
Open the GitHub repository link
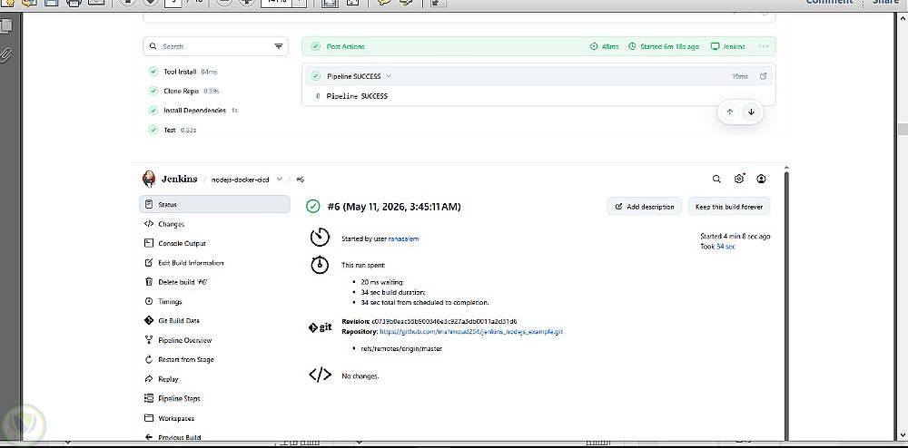(x=471, y=332)
